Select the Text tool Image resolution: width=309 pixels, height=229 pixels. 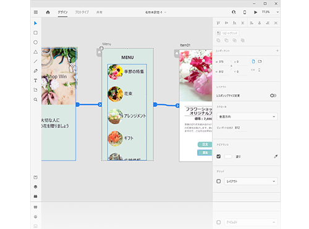[35, 80]
